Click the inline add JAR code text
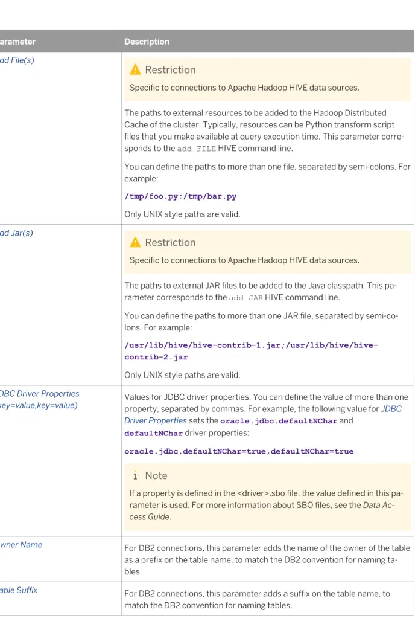The image size is (418, 633). pos(246,298)
